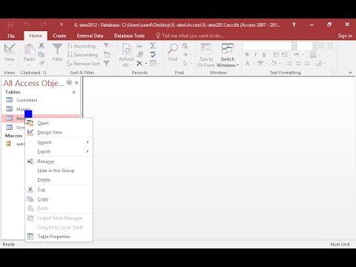
Task: Click the Copy icon in Clipboard group
Action: [42, 54]
